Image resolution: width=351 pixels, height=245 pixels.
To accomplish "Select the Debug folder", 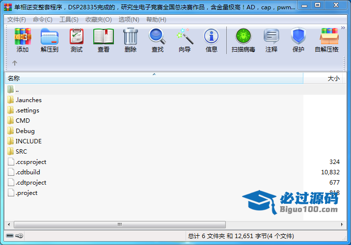I will pyautogui.click(x=21, y=131).
